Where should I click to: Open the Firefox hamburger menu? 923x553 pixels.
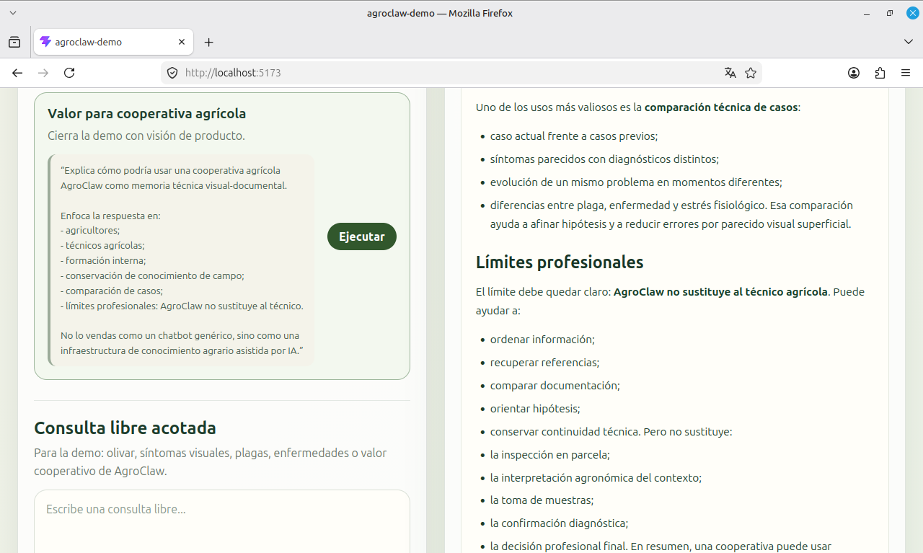tap(906, 73)
